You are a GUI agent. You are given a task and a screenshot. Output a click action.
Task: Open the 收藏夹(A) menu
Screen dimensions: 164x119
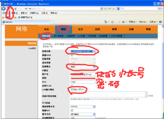tap(34, 13)
